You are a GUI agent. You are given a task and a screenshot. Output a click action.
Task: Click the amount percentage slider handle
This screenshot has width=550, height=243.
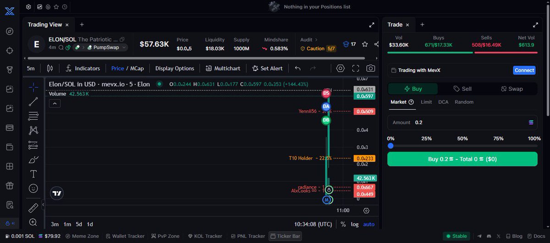click(390, 146)
